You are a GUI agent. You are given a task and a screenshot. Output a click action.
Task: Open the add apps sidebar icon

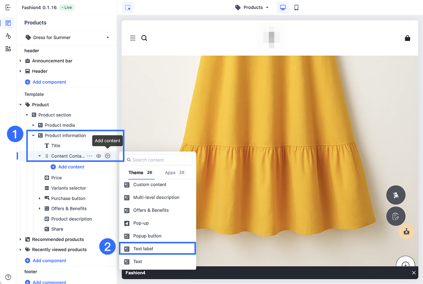click(8, 49)
